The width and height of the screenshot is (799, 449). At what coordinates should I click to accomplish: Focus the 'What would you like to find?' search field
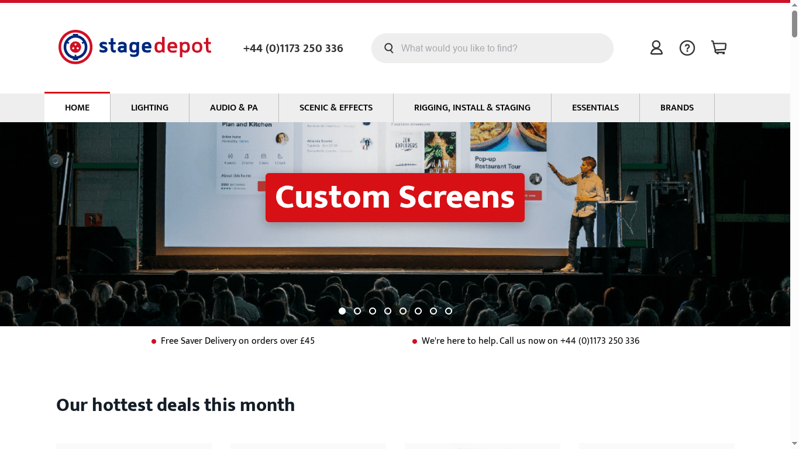(493, 48)
